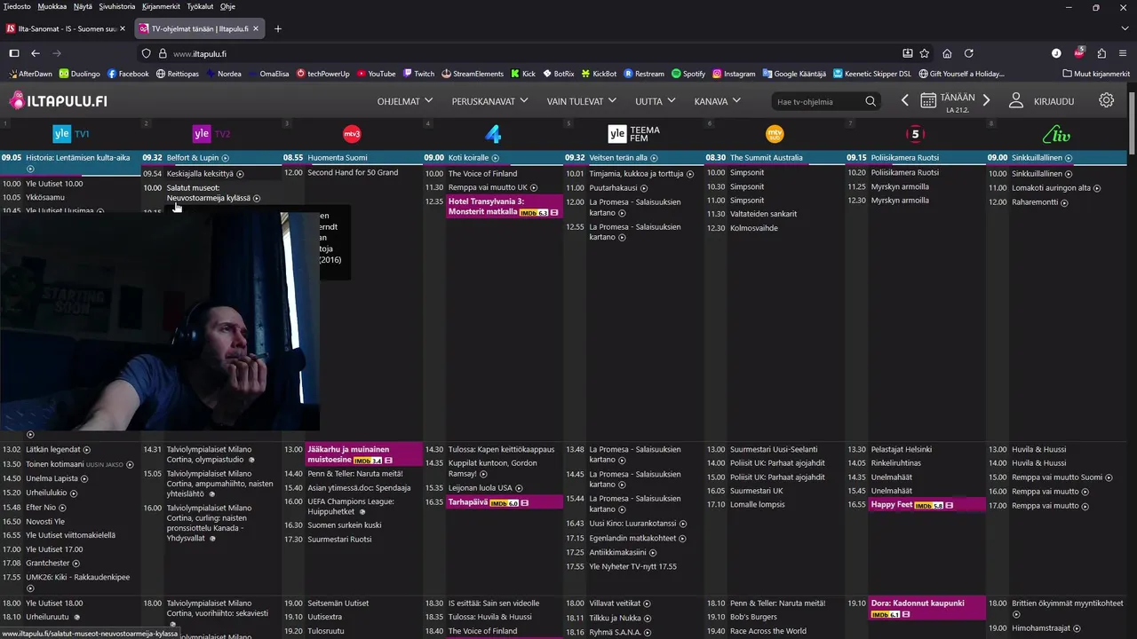This screenshot has width=1137, height=639.
Task: Select the Liv channel logo
Action: (1056, 134)
